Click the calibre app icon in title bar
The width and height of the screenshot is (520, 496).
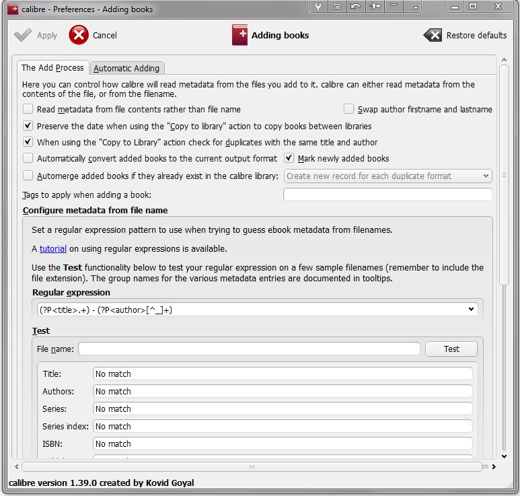coord(13,9)
